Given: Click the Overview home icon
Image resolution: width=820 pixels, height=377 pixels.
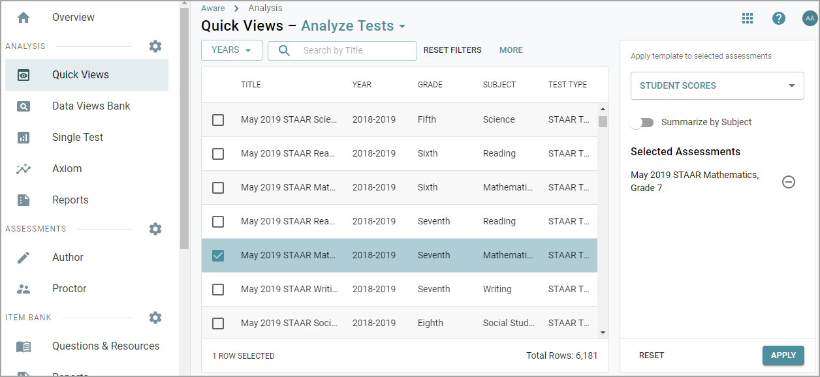Looking at the screenshot, I should pos(24,18).
